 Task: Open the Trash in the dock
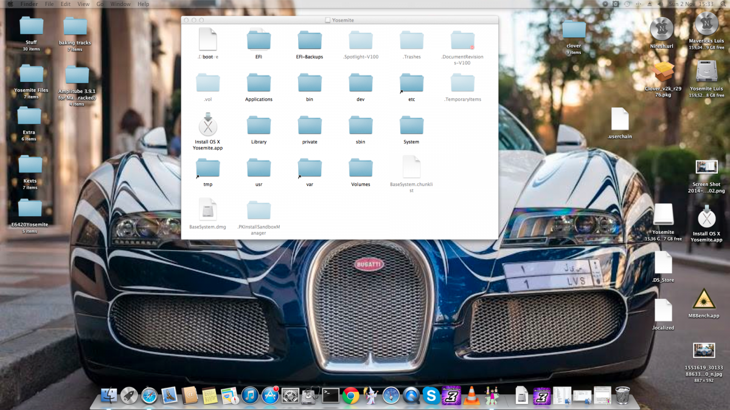tap(623, 395)
